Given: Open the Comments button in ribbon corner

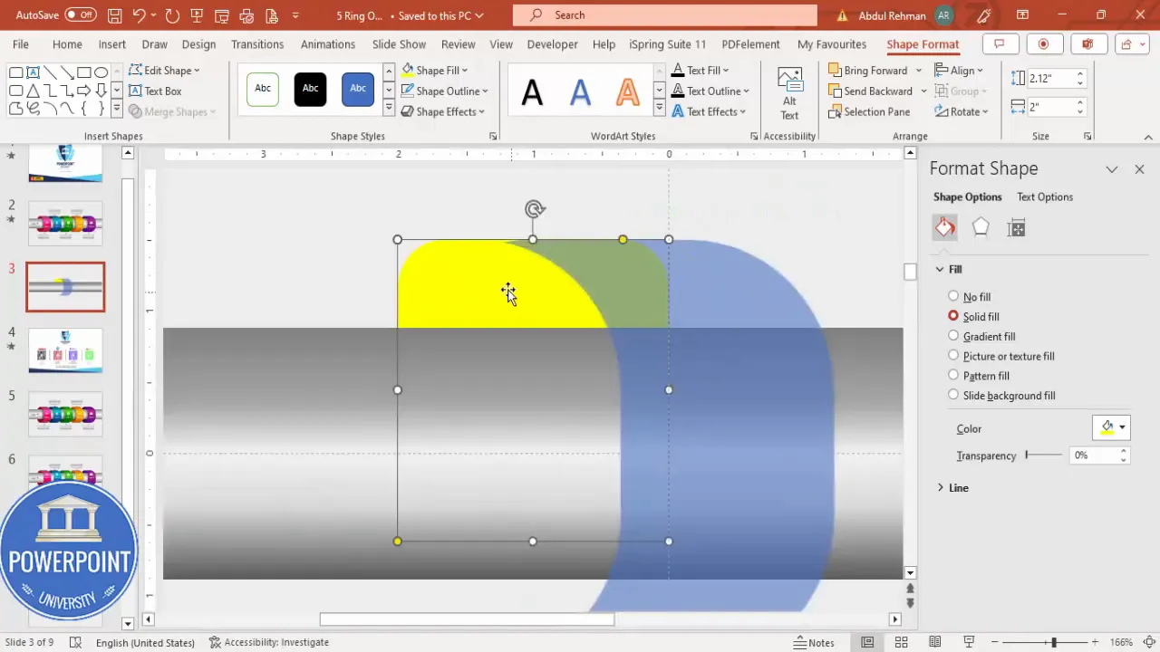Looking at the screenshot, I should pos(1000,44).
